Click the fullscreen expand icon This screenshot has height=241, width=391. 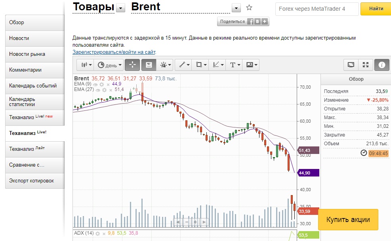(x=366, y=65)
